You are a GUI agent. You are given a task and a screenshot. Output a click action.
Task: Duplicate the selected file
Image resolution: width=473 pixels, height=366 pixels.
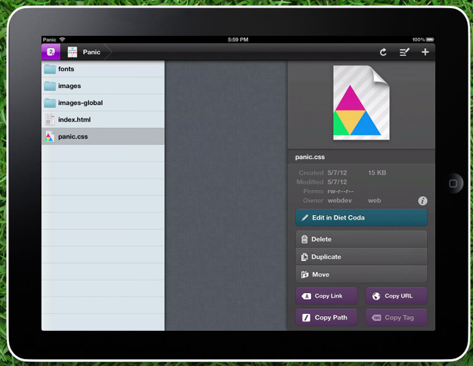(x=361, y=256)
